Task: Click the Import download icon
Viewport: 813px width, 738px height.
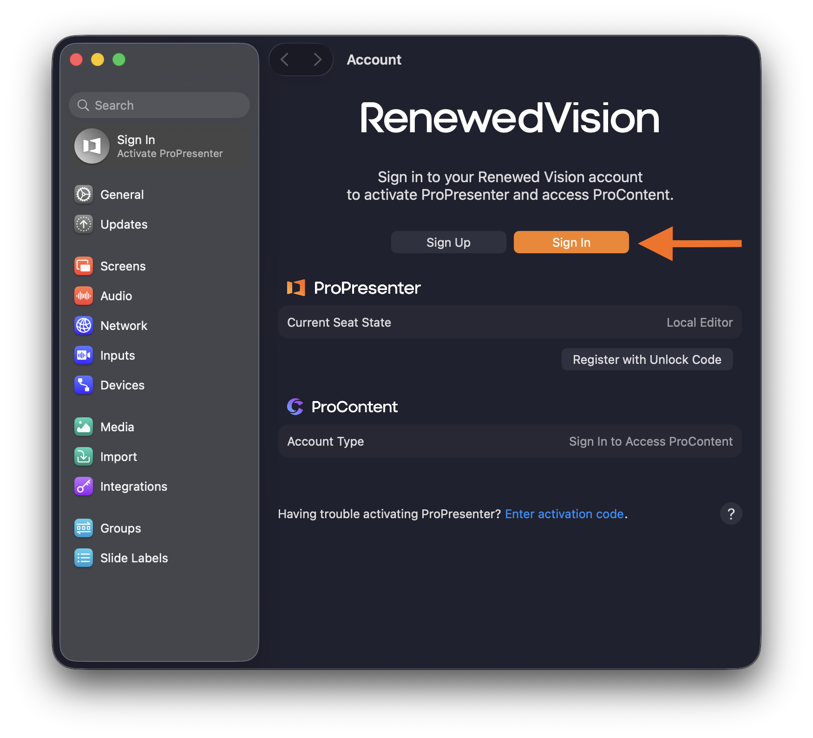Action: point(84,456)
